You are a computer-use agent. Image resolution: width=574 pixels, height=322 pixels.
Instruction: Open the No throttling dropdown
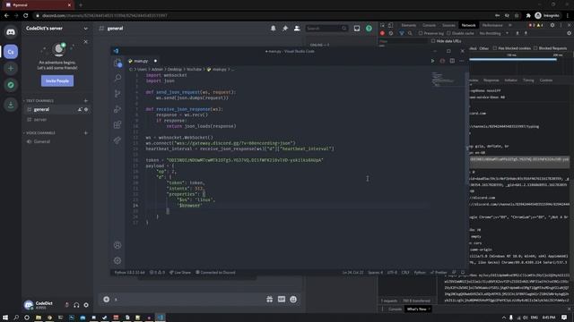click(x=494, y=33)
